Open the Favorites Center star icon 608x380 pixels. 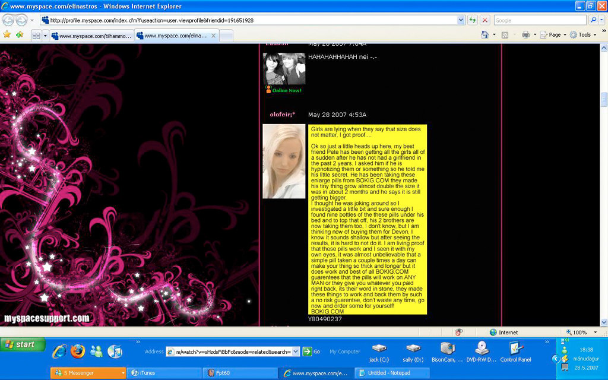7,35
